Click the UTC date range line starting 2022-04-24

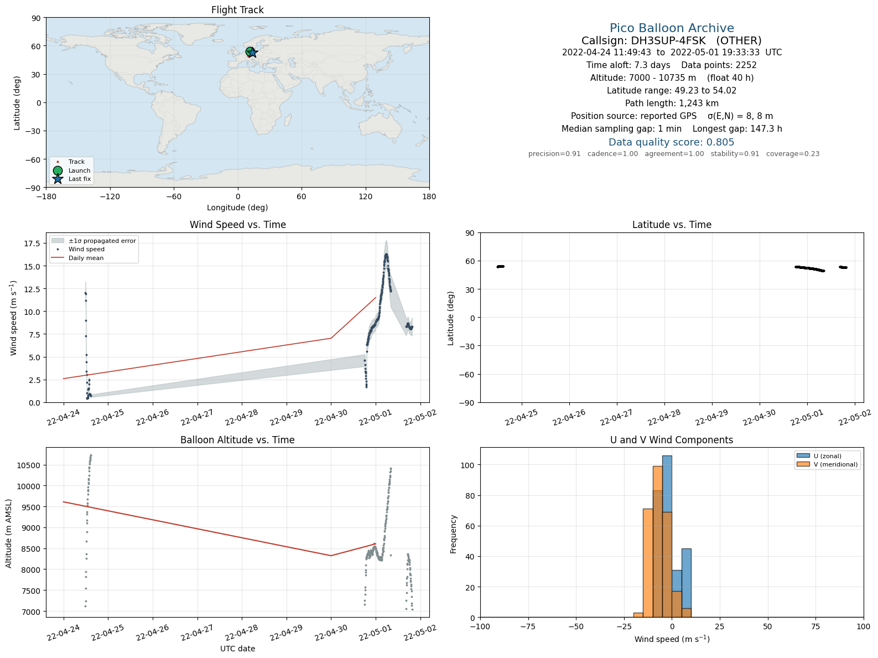(x=672, y=53)
